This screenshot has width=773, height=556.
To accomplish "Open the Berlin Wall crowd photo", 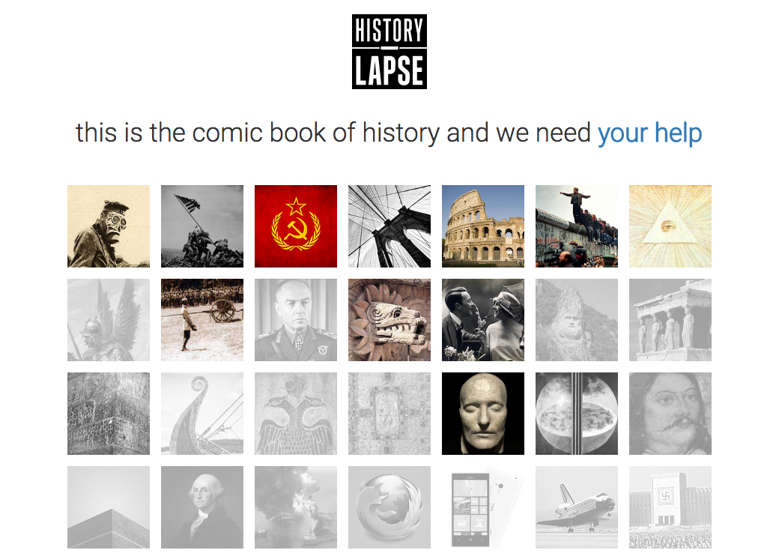I will coord(577,226).
